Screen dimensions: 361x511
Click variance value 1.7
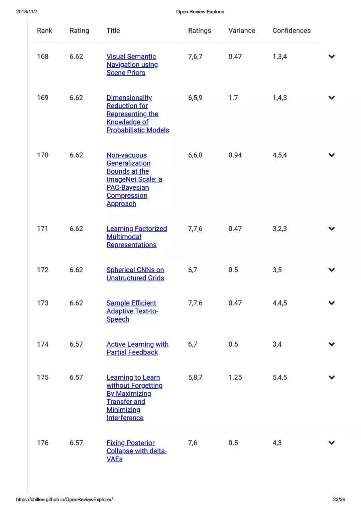(x=233, y=98)
